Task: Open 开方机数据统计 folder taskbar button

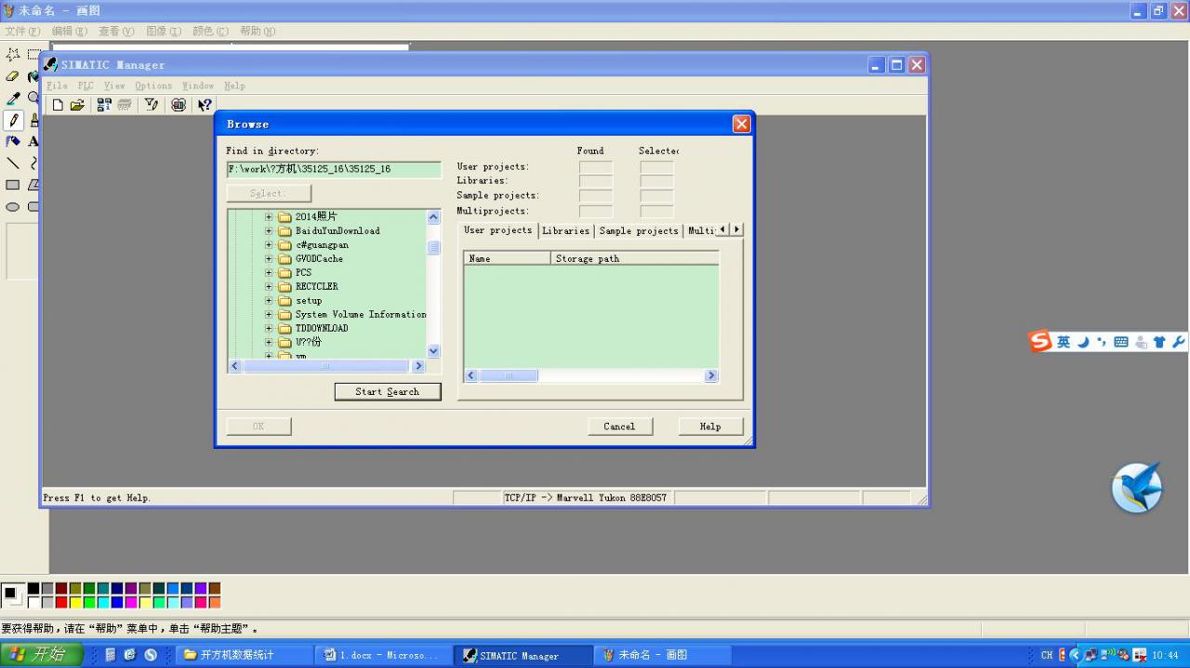Action: pyautogui.click(x=245, y=655)
